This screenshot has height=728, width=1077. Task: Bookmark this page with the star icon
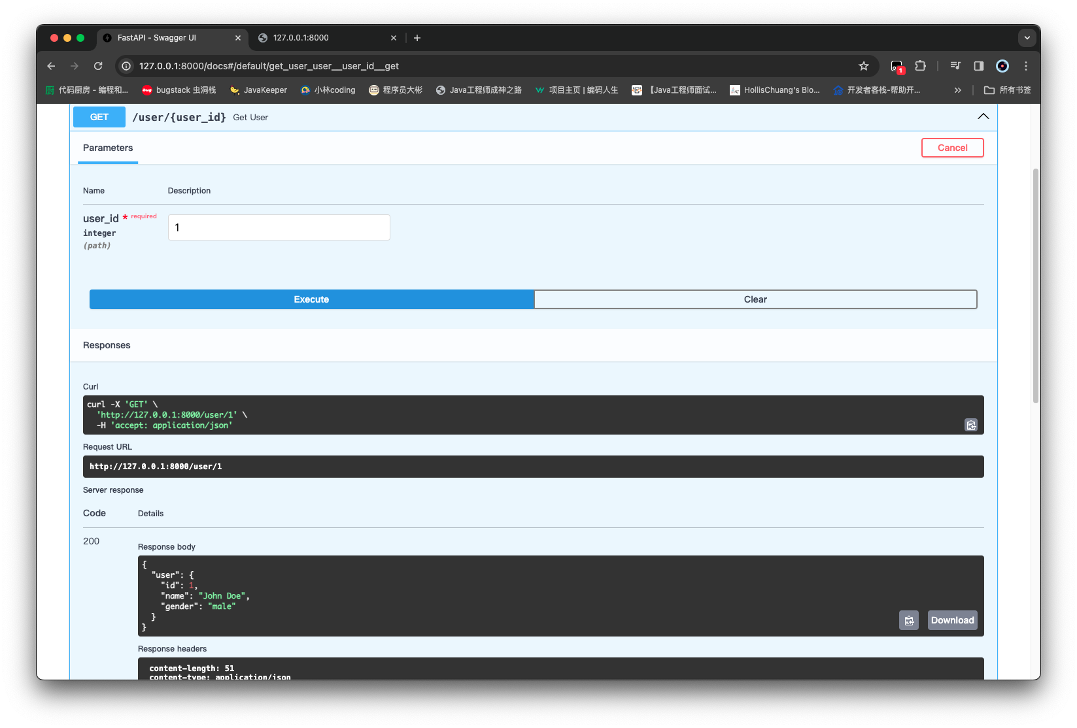(x=863, y=66)
